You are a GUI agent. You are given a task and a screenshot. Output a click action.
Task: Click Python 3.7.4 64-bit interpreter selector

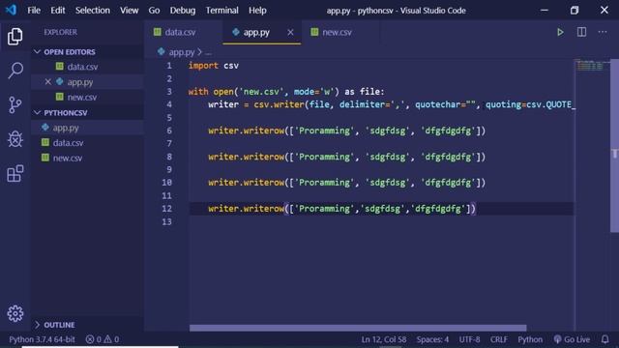coord(42,339)
